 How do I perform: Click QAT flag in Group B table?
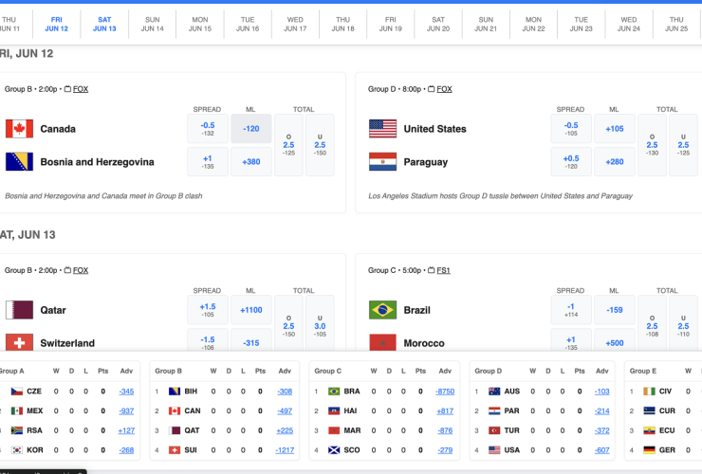[x=175, y=430]
